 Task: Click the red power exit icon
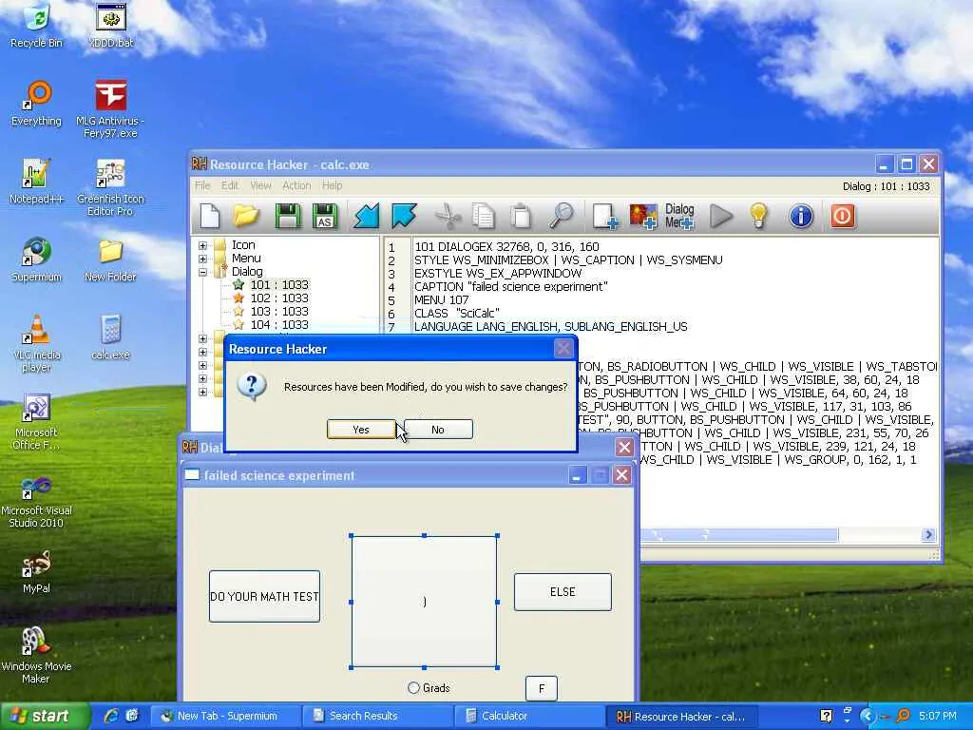(x=843, y=216)
